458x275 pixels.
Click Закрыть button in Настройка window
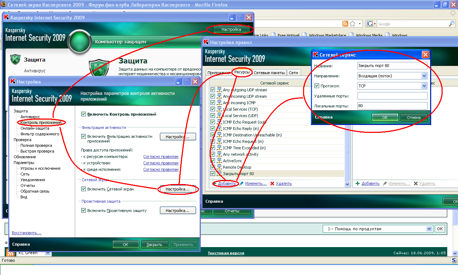155,245
